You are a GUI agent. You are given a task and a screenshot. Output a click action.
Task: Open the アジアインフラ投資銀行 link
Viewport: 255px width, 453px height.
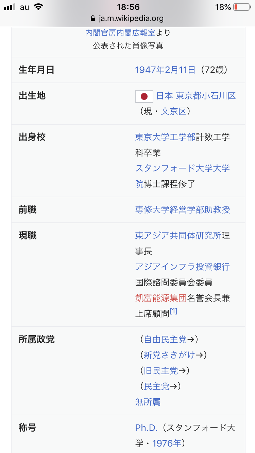pyautogui.click(x=182, y=267)
